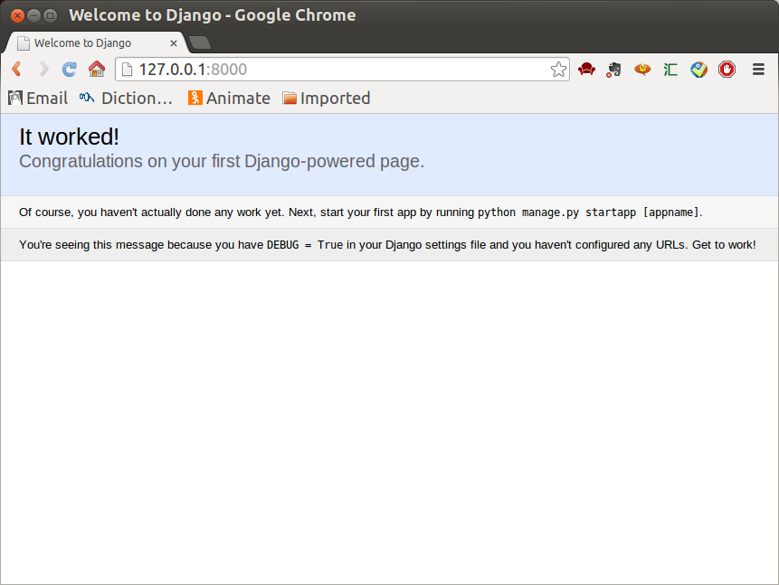Click the orange flame speech-bubble extension

[x=642, y=69]
